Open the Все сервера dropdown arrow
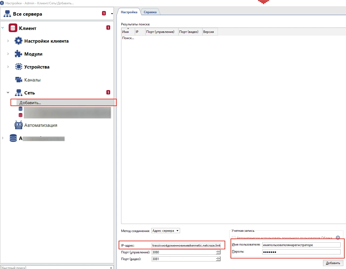 112,14
